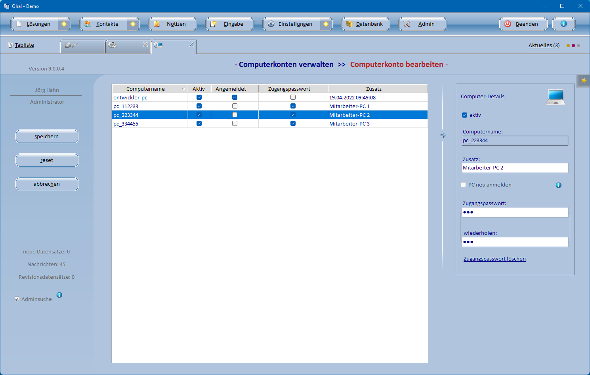Click the arrow icon on the panel divider
Viewport: 590px width, 375px height.
click(443, 136)
